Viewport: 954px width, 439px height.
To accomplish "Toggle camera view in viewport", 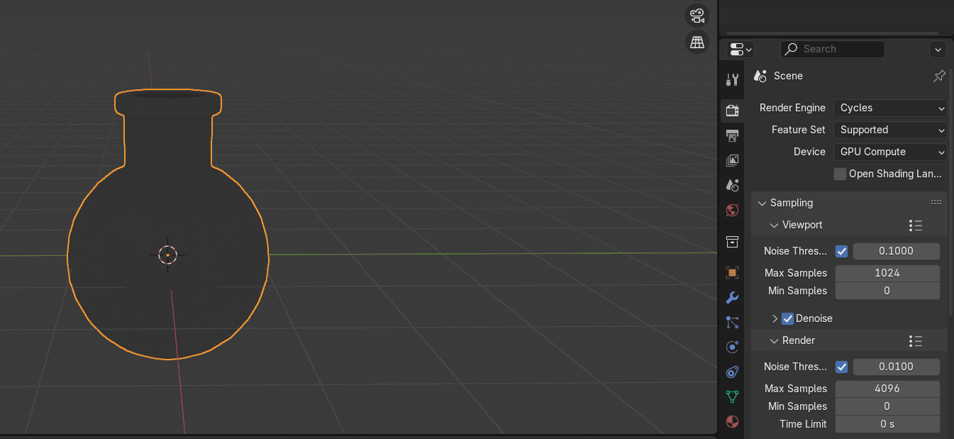I will [x=697, y=16].
